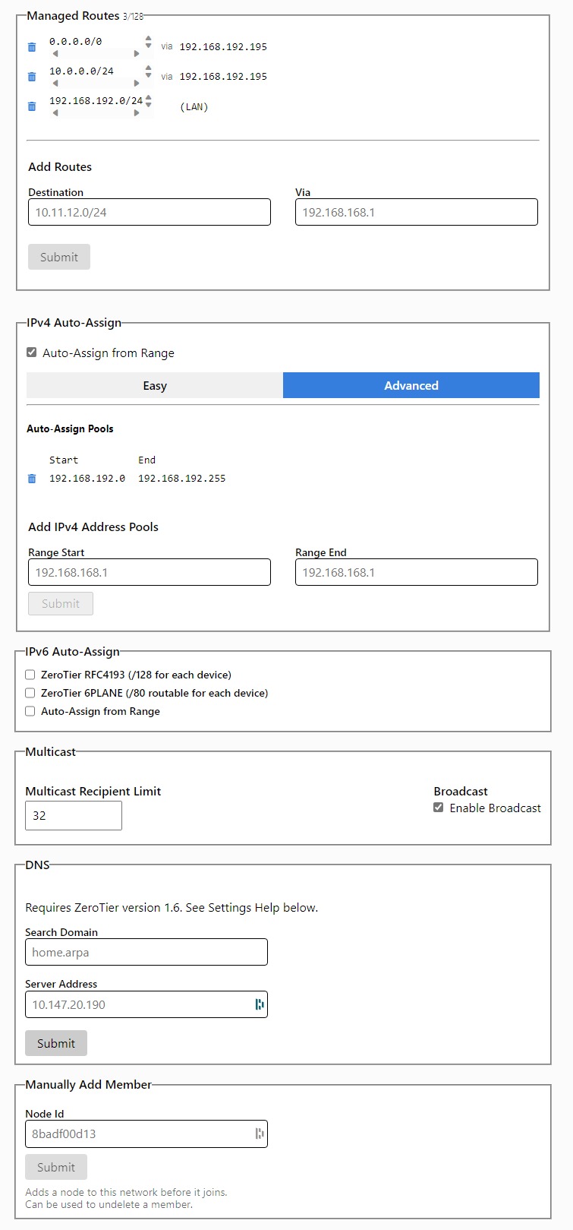Toggle the Enable Broadcast checkbox
The width and height of the screenshot is (573, 1230).
(x=439, y=808)
